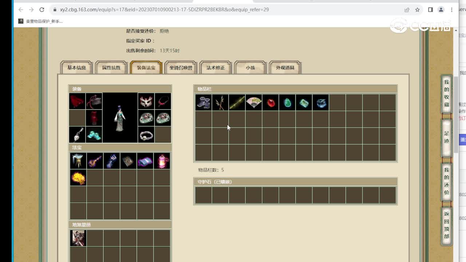The image size is (466, 262).
Task: Click the browser back arrow
Action: (21, 10)
